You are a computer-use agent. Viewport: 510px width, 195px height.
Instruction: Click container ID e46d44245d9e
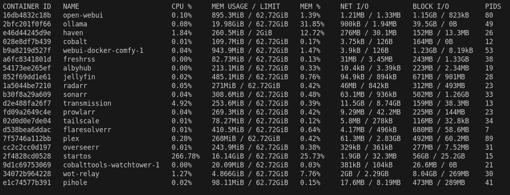pos(27,33)
